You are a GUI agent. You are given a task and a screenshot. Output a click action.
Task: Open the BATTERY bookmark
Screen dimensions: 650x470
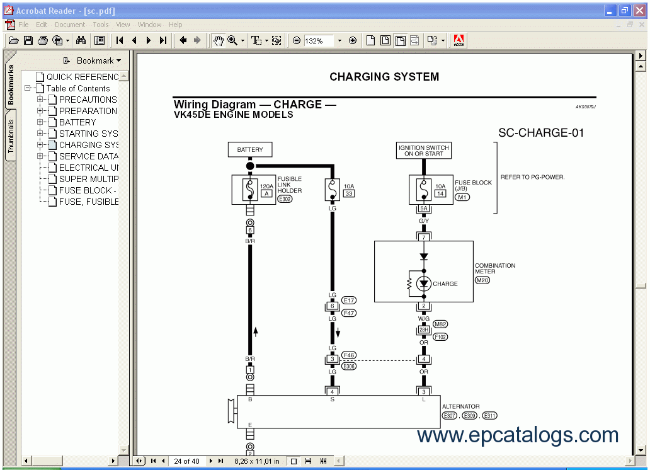77,122
